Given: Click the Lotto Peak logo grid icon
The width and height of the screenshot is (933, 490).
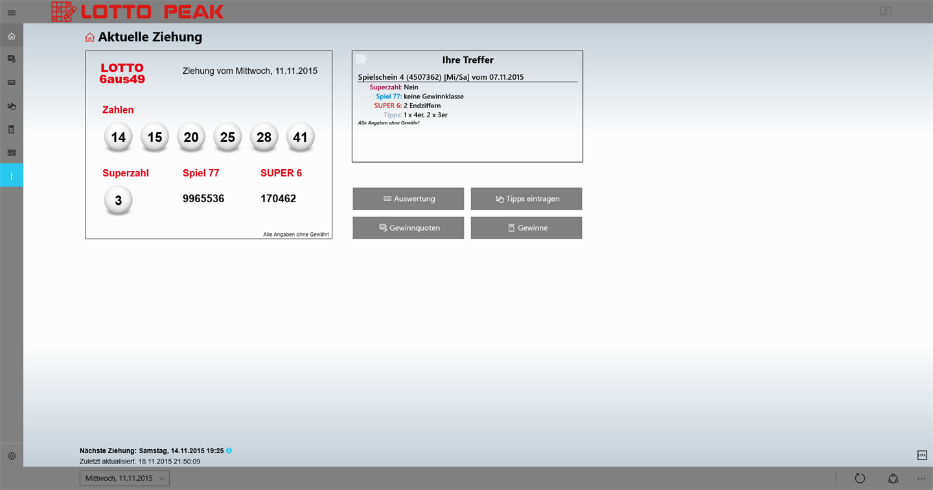Looking at the screenshot, I should tap(63, 12).
